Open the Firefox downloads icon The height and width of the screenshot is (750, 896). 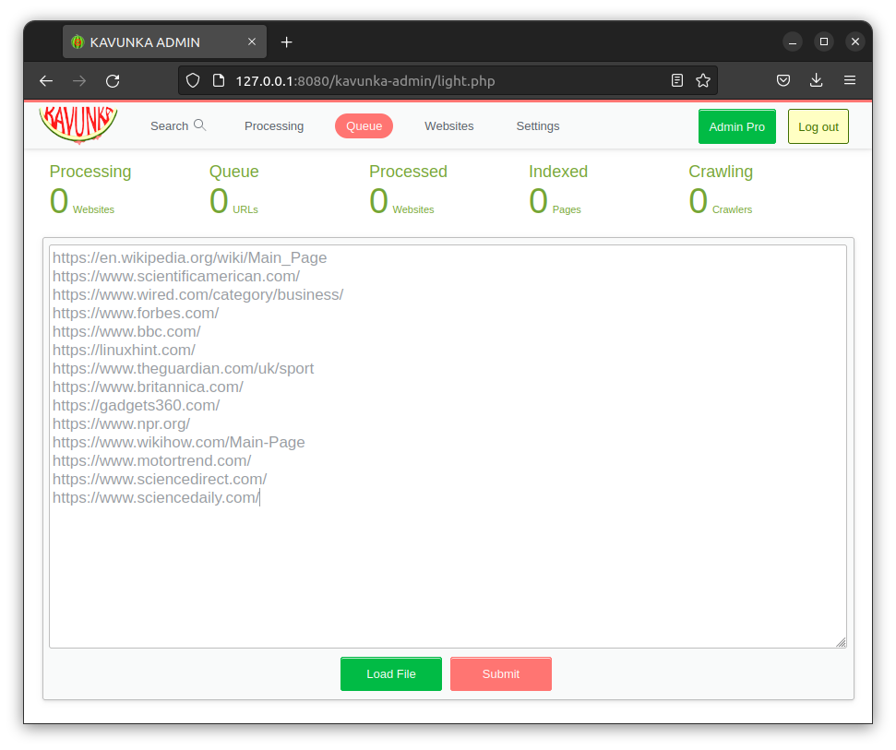[816, 81]
